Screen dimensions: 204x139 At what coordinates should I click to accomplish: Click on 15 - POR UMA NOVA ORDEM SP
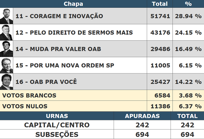65,66
